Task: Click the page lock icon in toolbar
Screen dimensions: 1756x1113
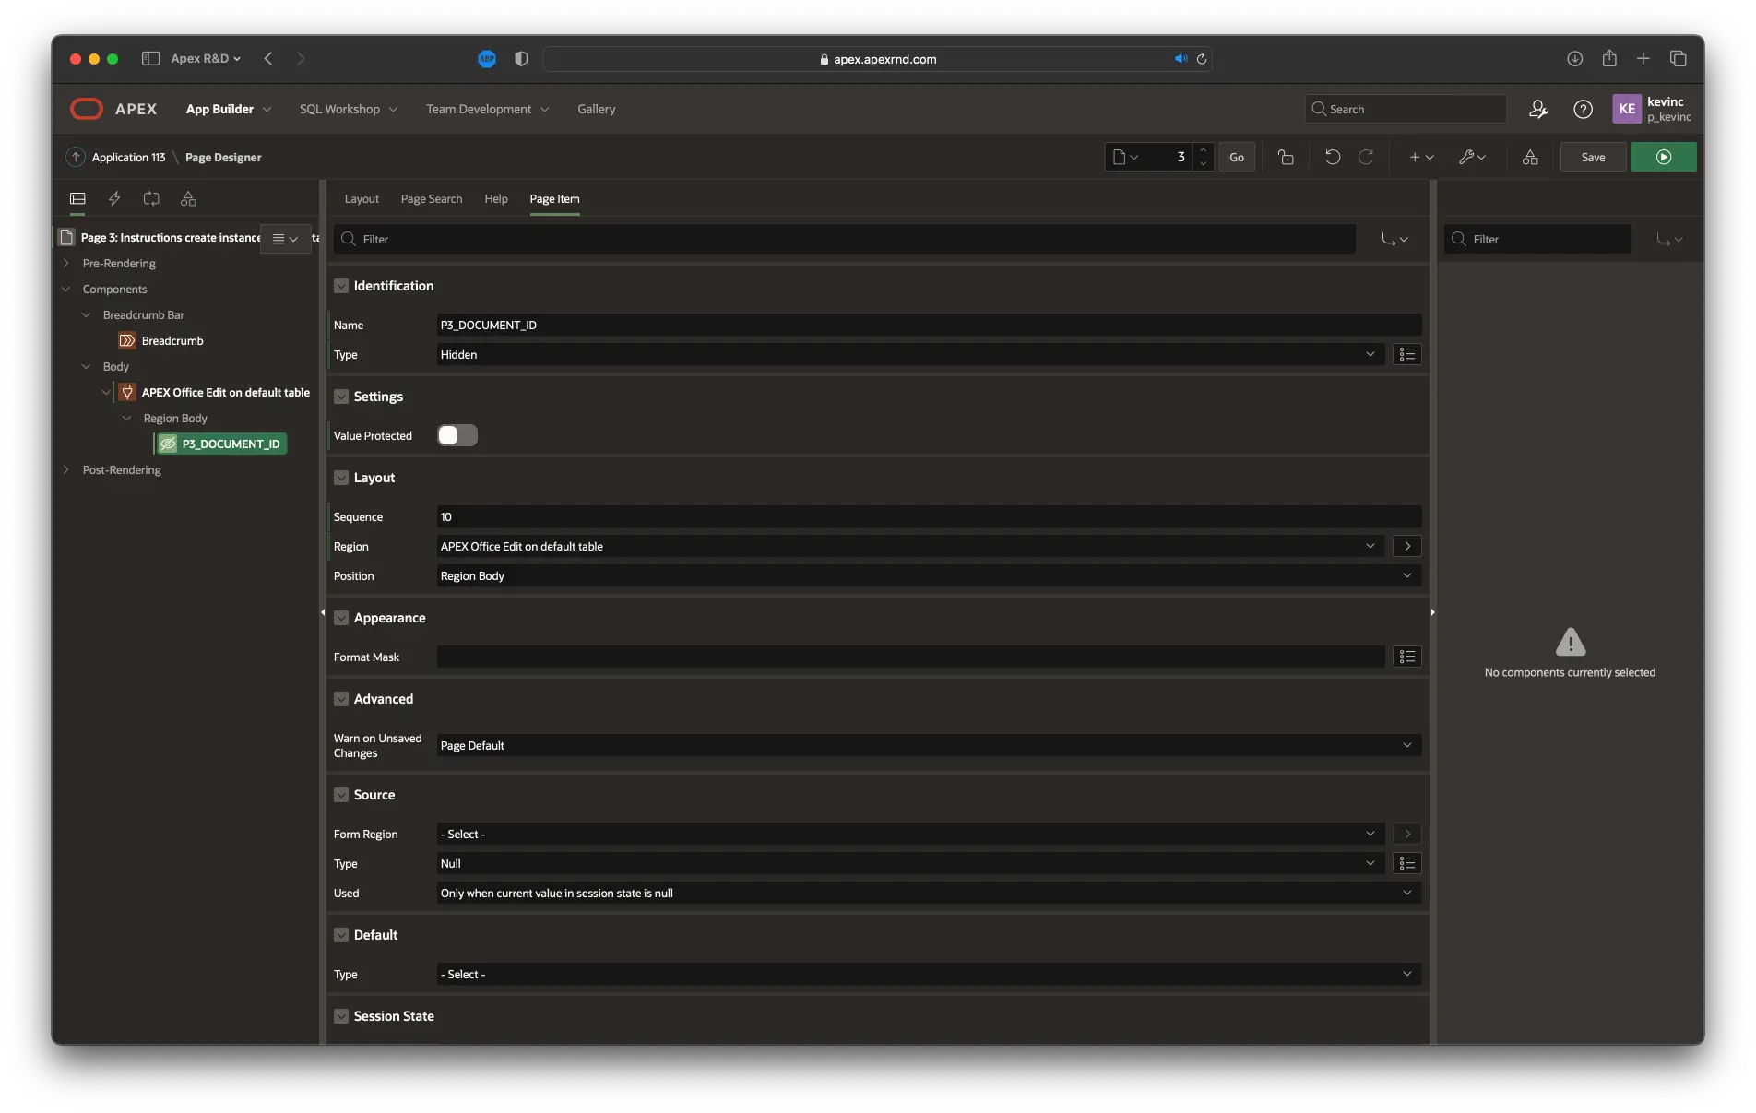Action: click(1286, 157)
